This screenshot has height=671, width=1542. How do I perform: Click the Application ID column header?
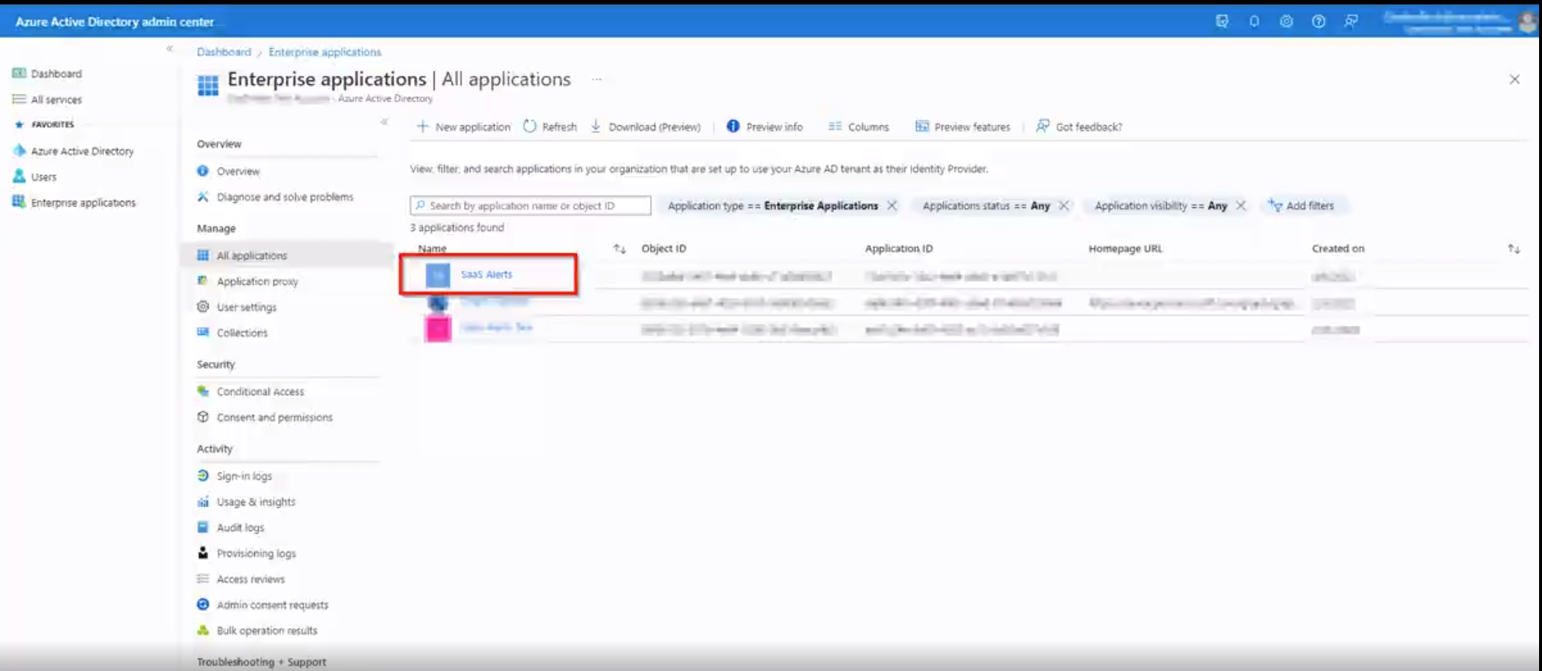coord(899,248)
